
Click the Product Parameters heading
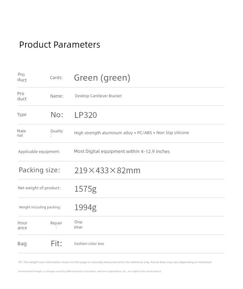(60, 45)
